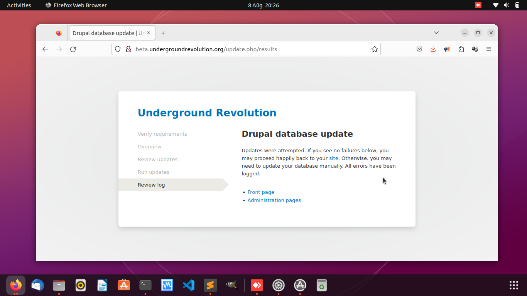
Task: Click the volume speaker indicator
Action: 507,5
